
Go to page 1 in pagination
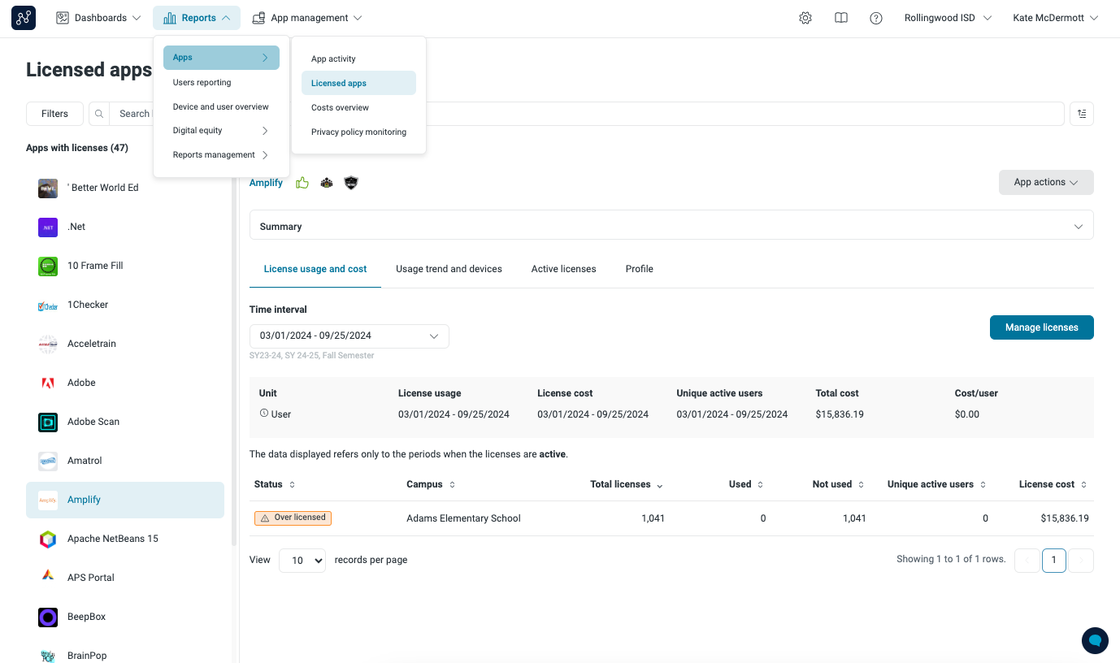tap(1054, 561)
